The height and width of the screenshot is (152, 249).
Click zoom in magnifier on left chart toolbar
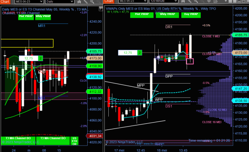[x=92, y=2]
